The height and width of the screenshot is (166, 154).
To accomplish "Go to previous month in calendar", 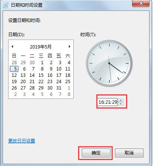I will coord(12,47).
